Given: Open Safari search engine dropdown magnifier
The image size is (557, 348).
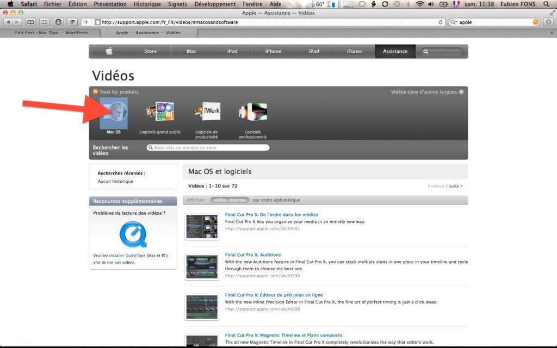Looking at the screenshot, I should click(454, 22).
